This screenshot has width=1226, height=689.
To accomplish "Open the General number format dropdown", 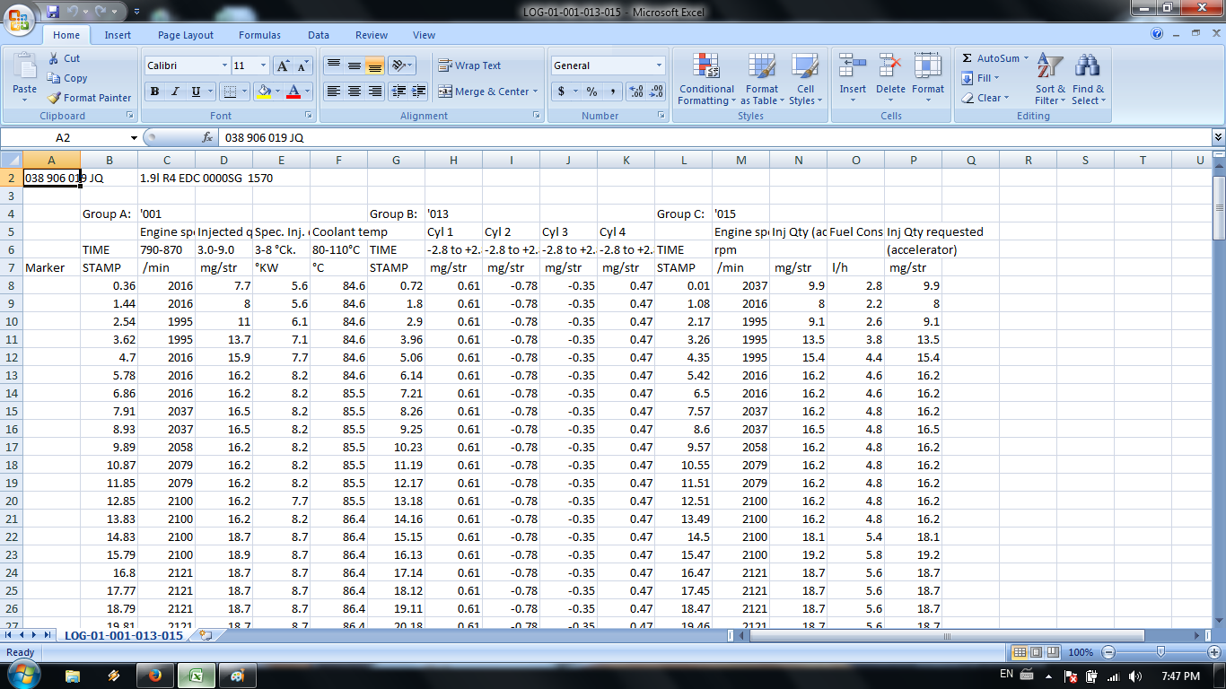I will point(659,65).
